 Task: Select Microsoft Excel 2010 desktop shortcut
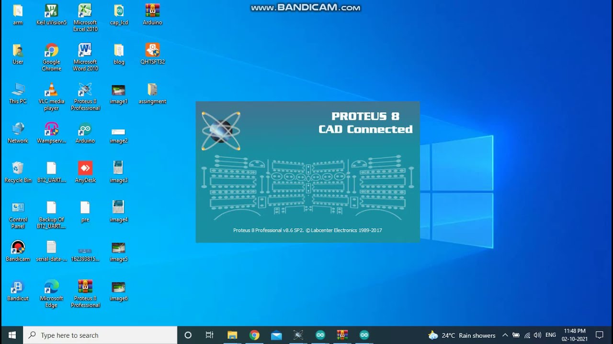(85, 11)
